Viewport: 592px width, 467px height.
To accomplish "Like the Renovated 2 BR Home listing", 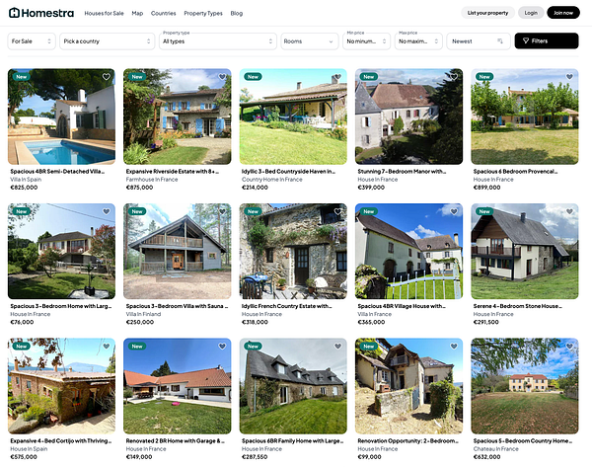I will tap(222, 347).
